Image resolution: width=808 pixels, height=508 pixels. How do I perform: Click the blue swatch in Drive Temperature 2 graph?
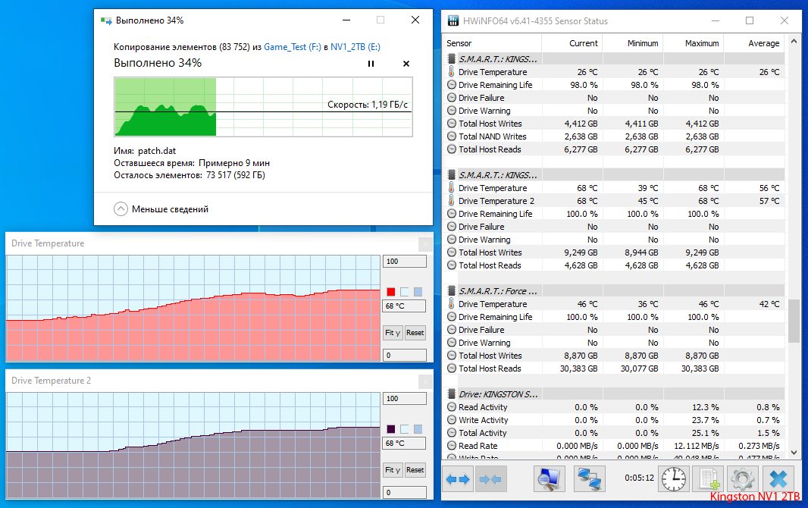[418, 428]
